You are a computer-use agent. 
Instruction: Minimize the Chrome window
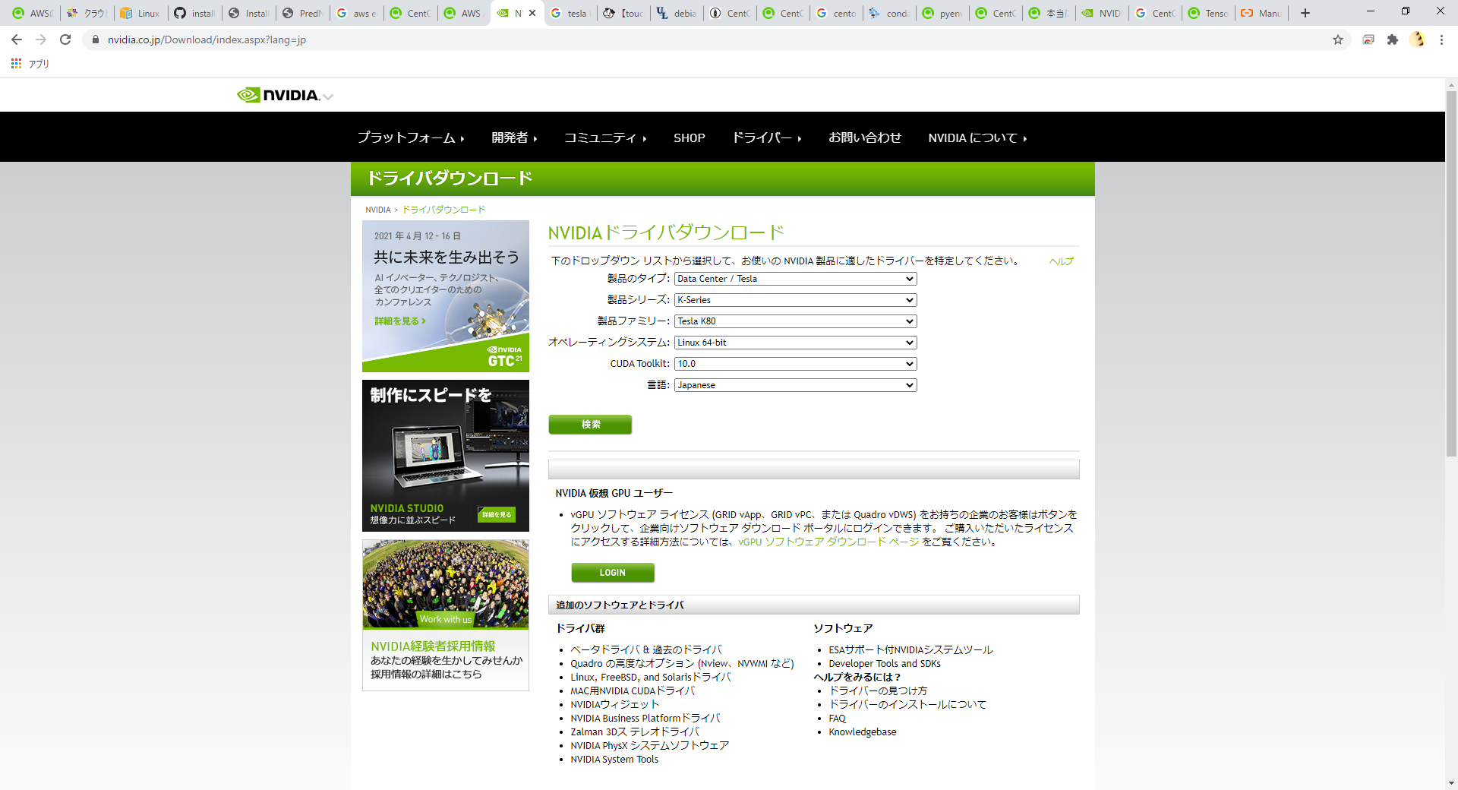click(x=1371, y=11)
